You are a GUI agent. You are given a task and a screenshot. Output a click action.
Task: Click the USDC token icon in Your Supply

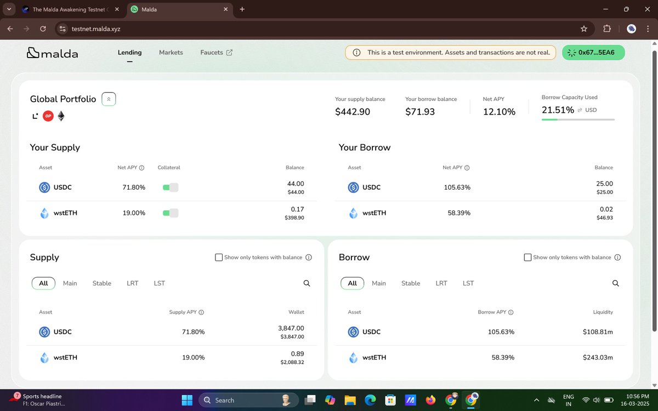[44, 187]
